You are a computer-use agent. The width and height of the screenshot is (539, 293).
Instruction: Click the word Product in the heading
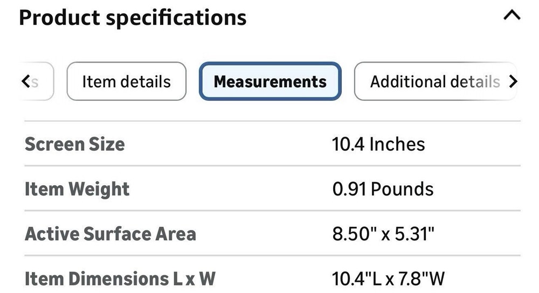tap(58, 17)
